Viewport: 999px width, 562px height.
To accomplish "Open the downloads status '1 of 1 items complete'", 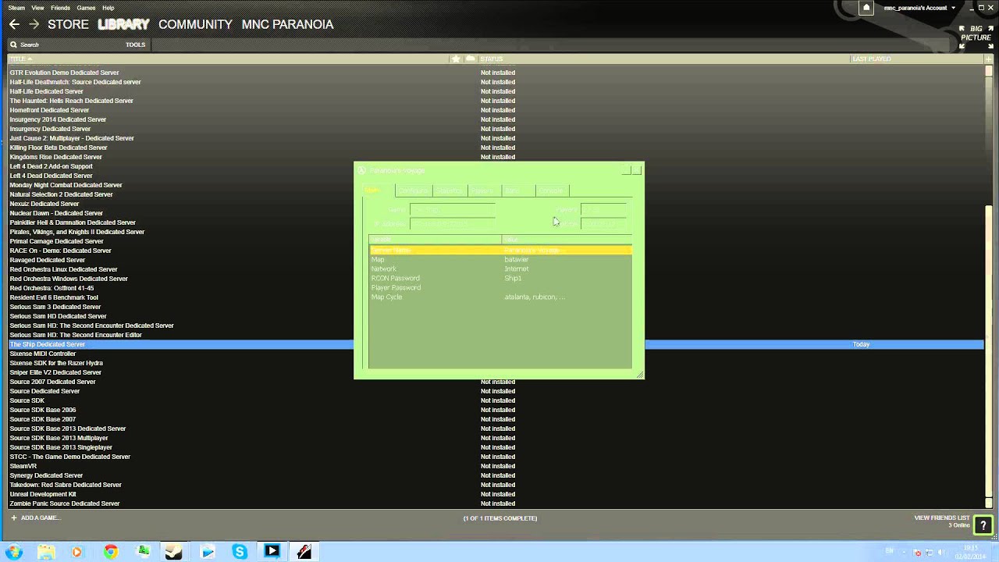I will coord(499,518).
